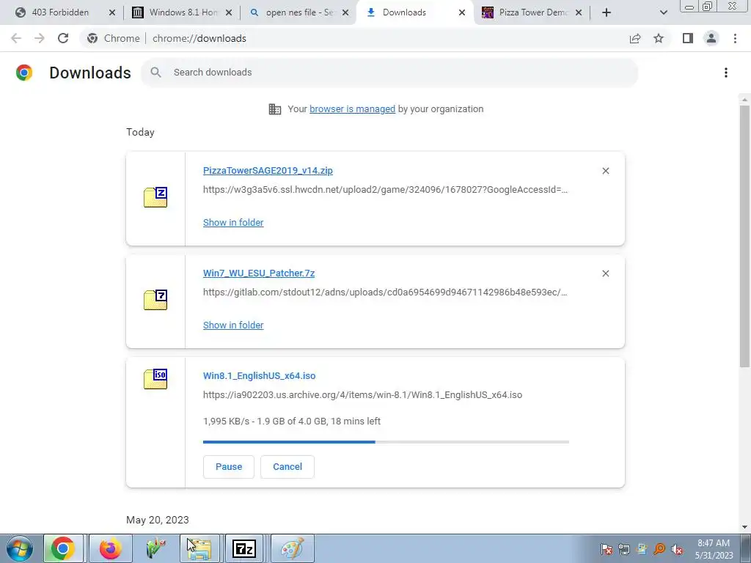The width and height of the screenshot is (751, 563).
Task: Open Paint from the taskbar
Action: click(292, 548)
